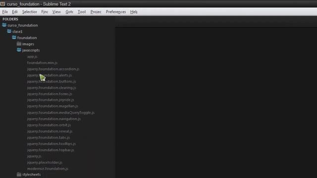Open jquery.foundation.orbit.js file
This screenshot has height=178, width=317.
point(49,125)
